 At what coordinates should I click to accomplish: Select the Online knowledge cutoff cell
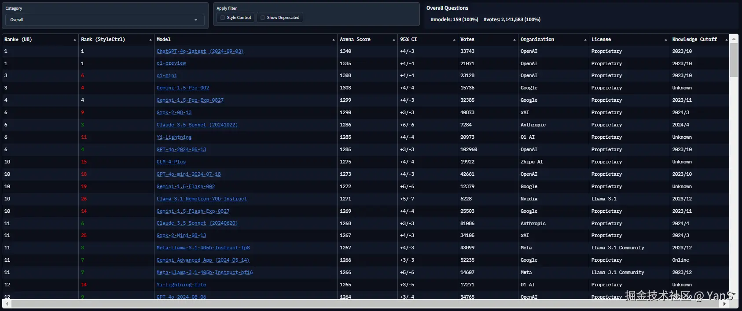pyautogui.click(x=681, y=260)
